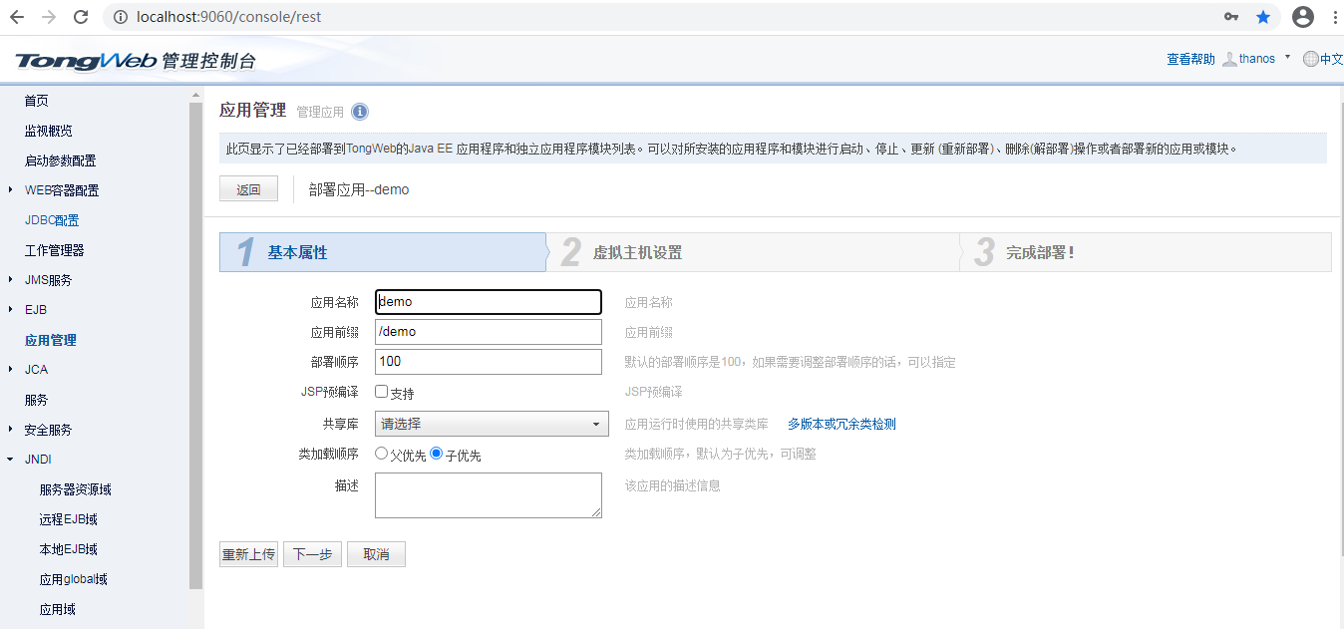Image resolution: width=1344 pixels, height=629 pixels.
Task: Open the saved password key icon
Action: tap(1231, 17)
